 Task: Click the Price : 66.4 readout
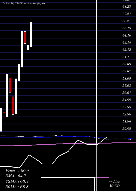pyautogui.click(x=17, y=171)
